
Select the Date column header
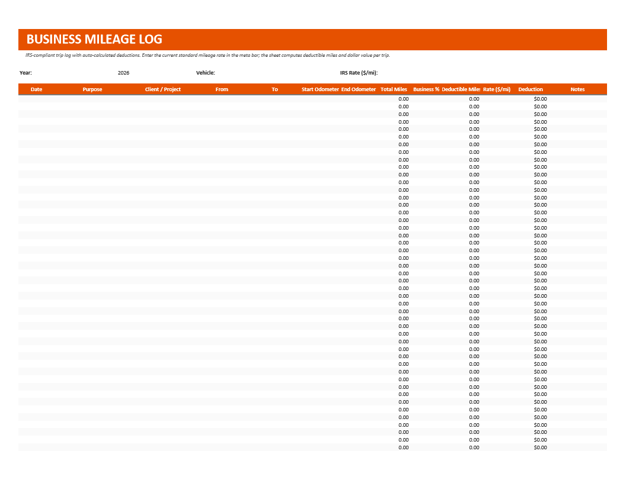36,89
